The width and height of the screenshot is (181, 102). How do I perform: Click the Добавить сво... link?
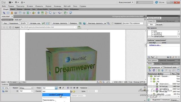[x=155, y=45]
